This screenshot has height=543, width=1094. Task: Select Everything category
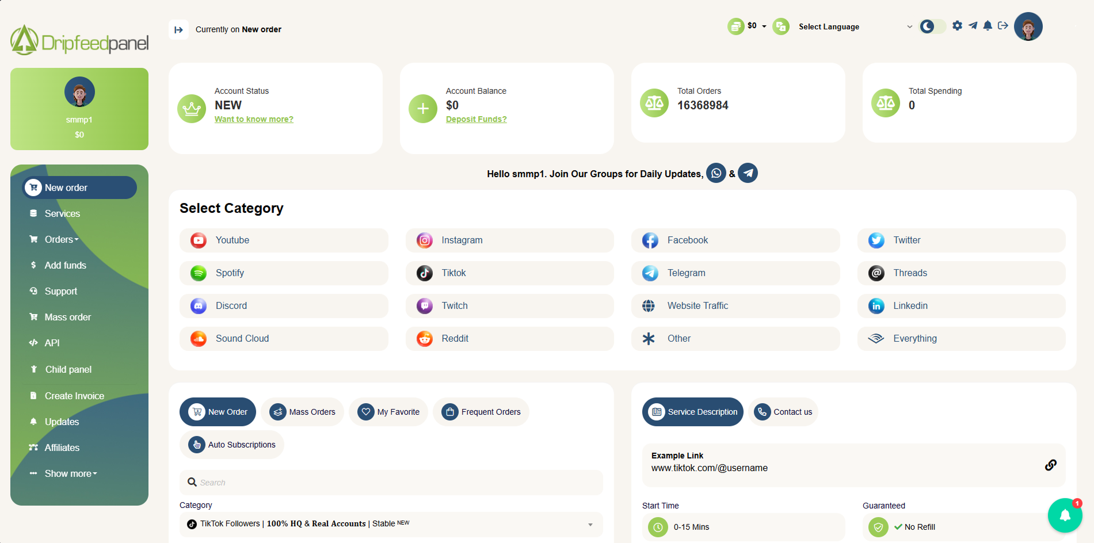[962, 339]
